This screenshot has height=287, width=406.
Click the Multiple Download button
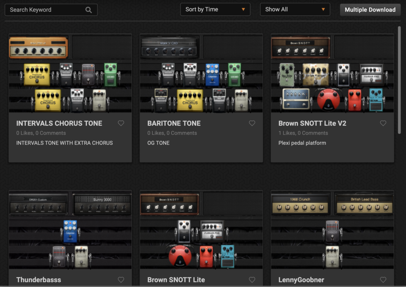(x=370, y=10)
